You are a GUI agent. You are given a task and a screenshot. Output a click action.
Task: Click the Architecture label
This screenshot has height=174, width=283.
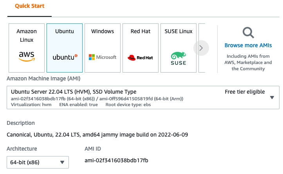click(x=22, y=149)
